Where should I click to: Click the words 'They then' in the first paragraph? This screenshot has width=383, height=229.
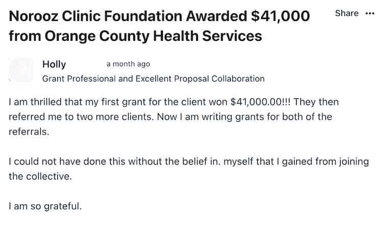(316, 102)
